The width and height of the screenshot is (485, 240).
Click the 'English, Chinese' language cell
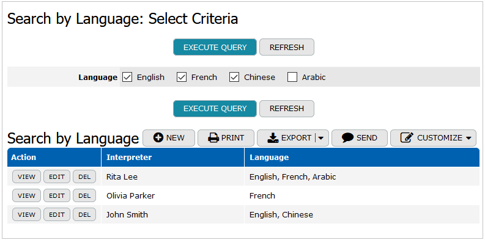click(362, 214)
